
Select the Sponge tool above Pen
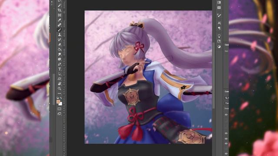pos(60,59)
